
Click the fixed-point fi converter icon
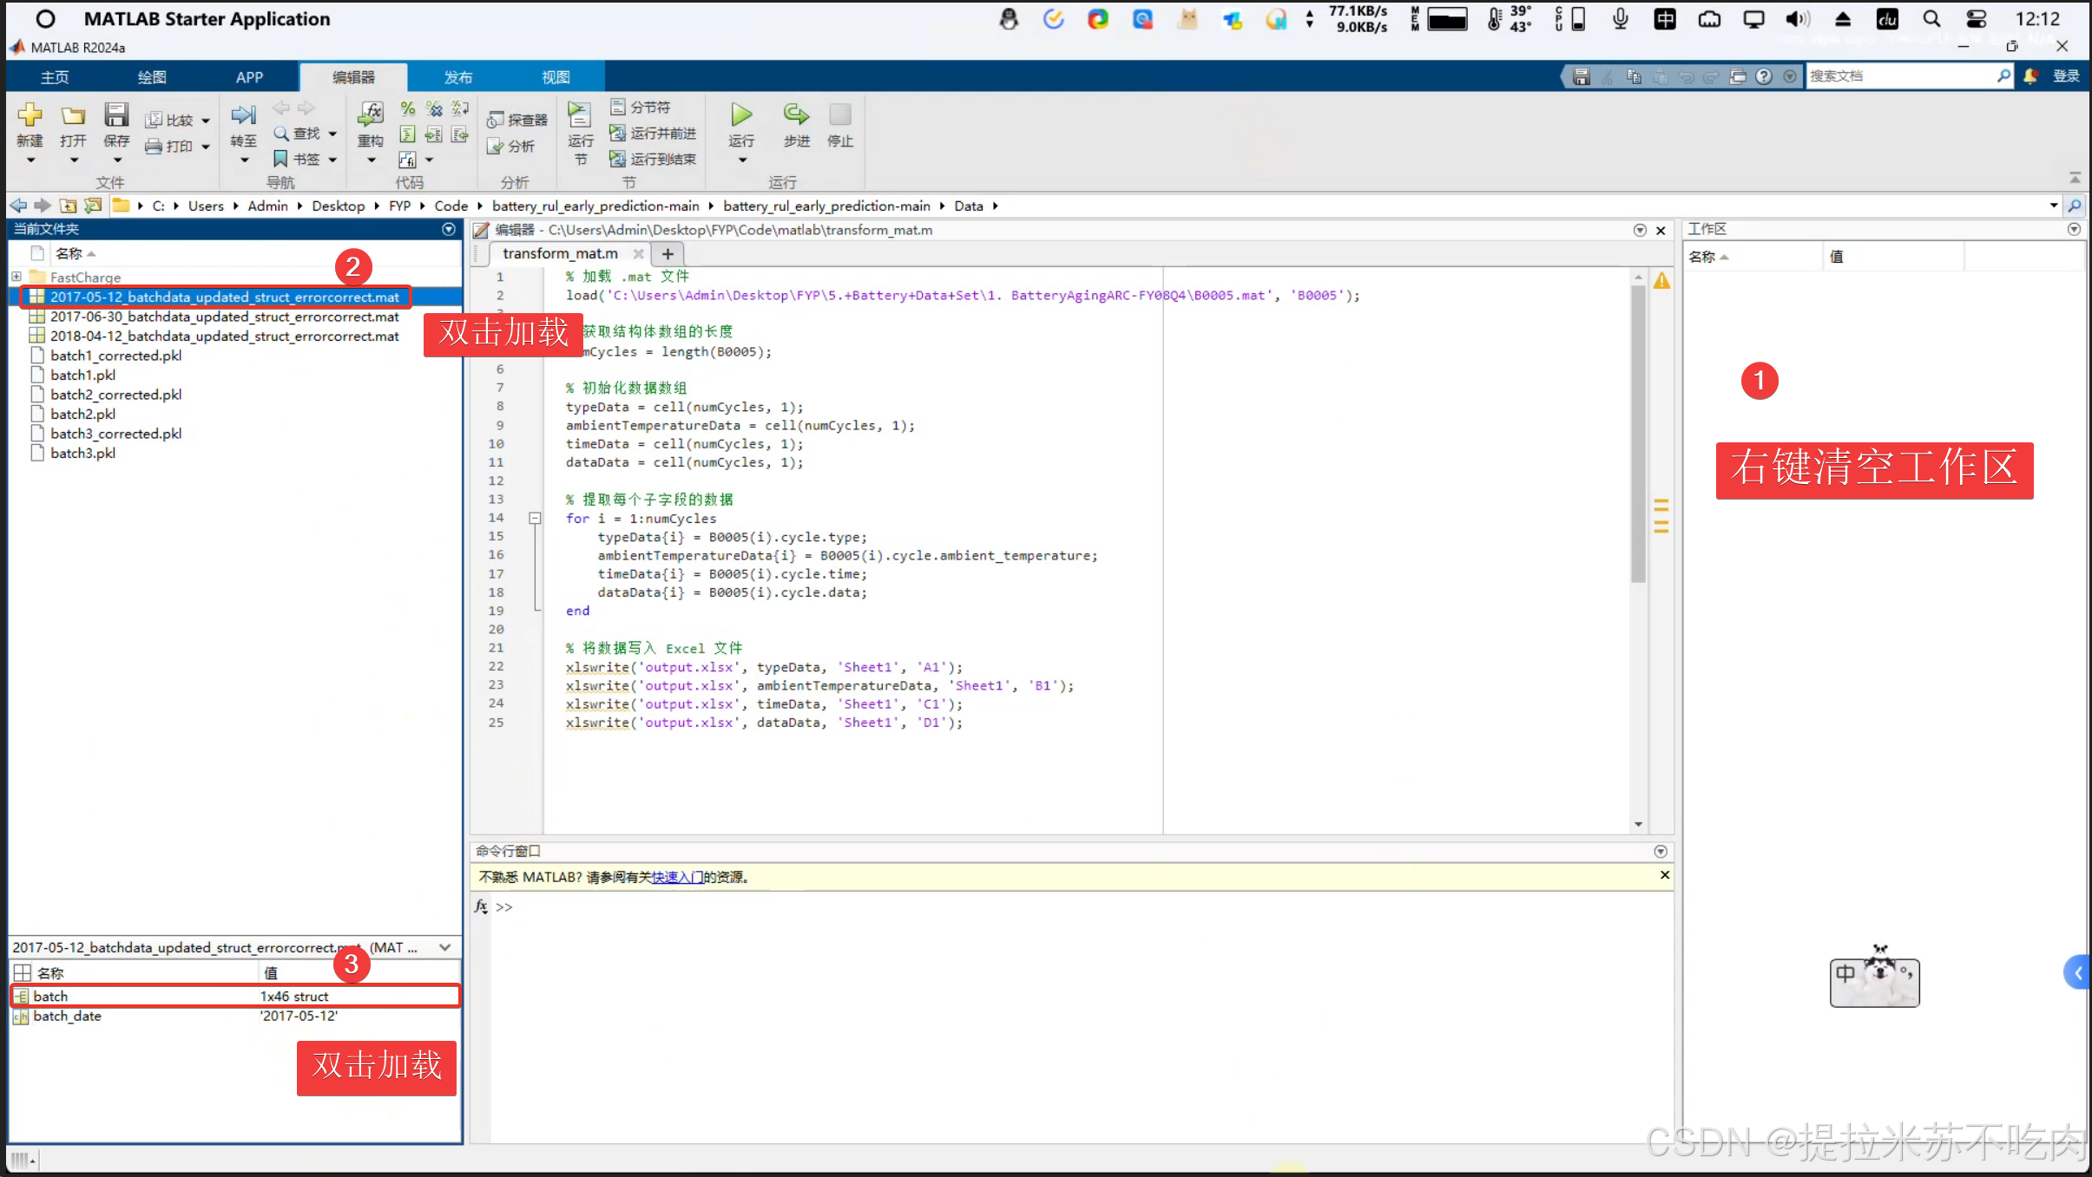407,160
